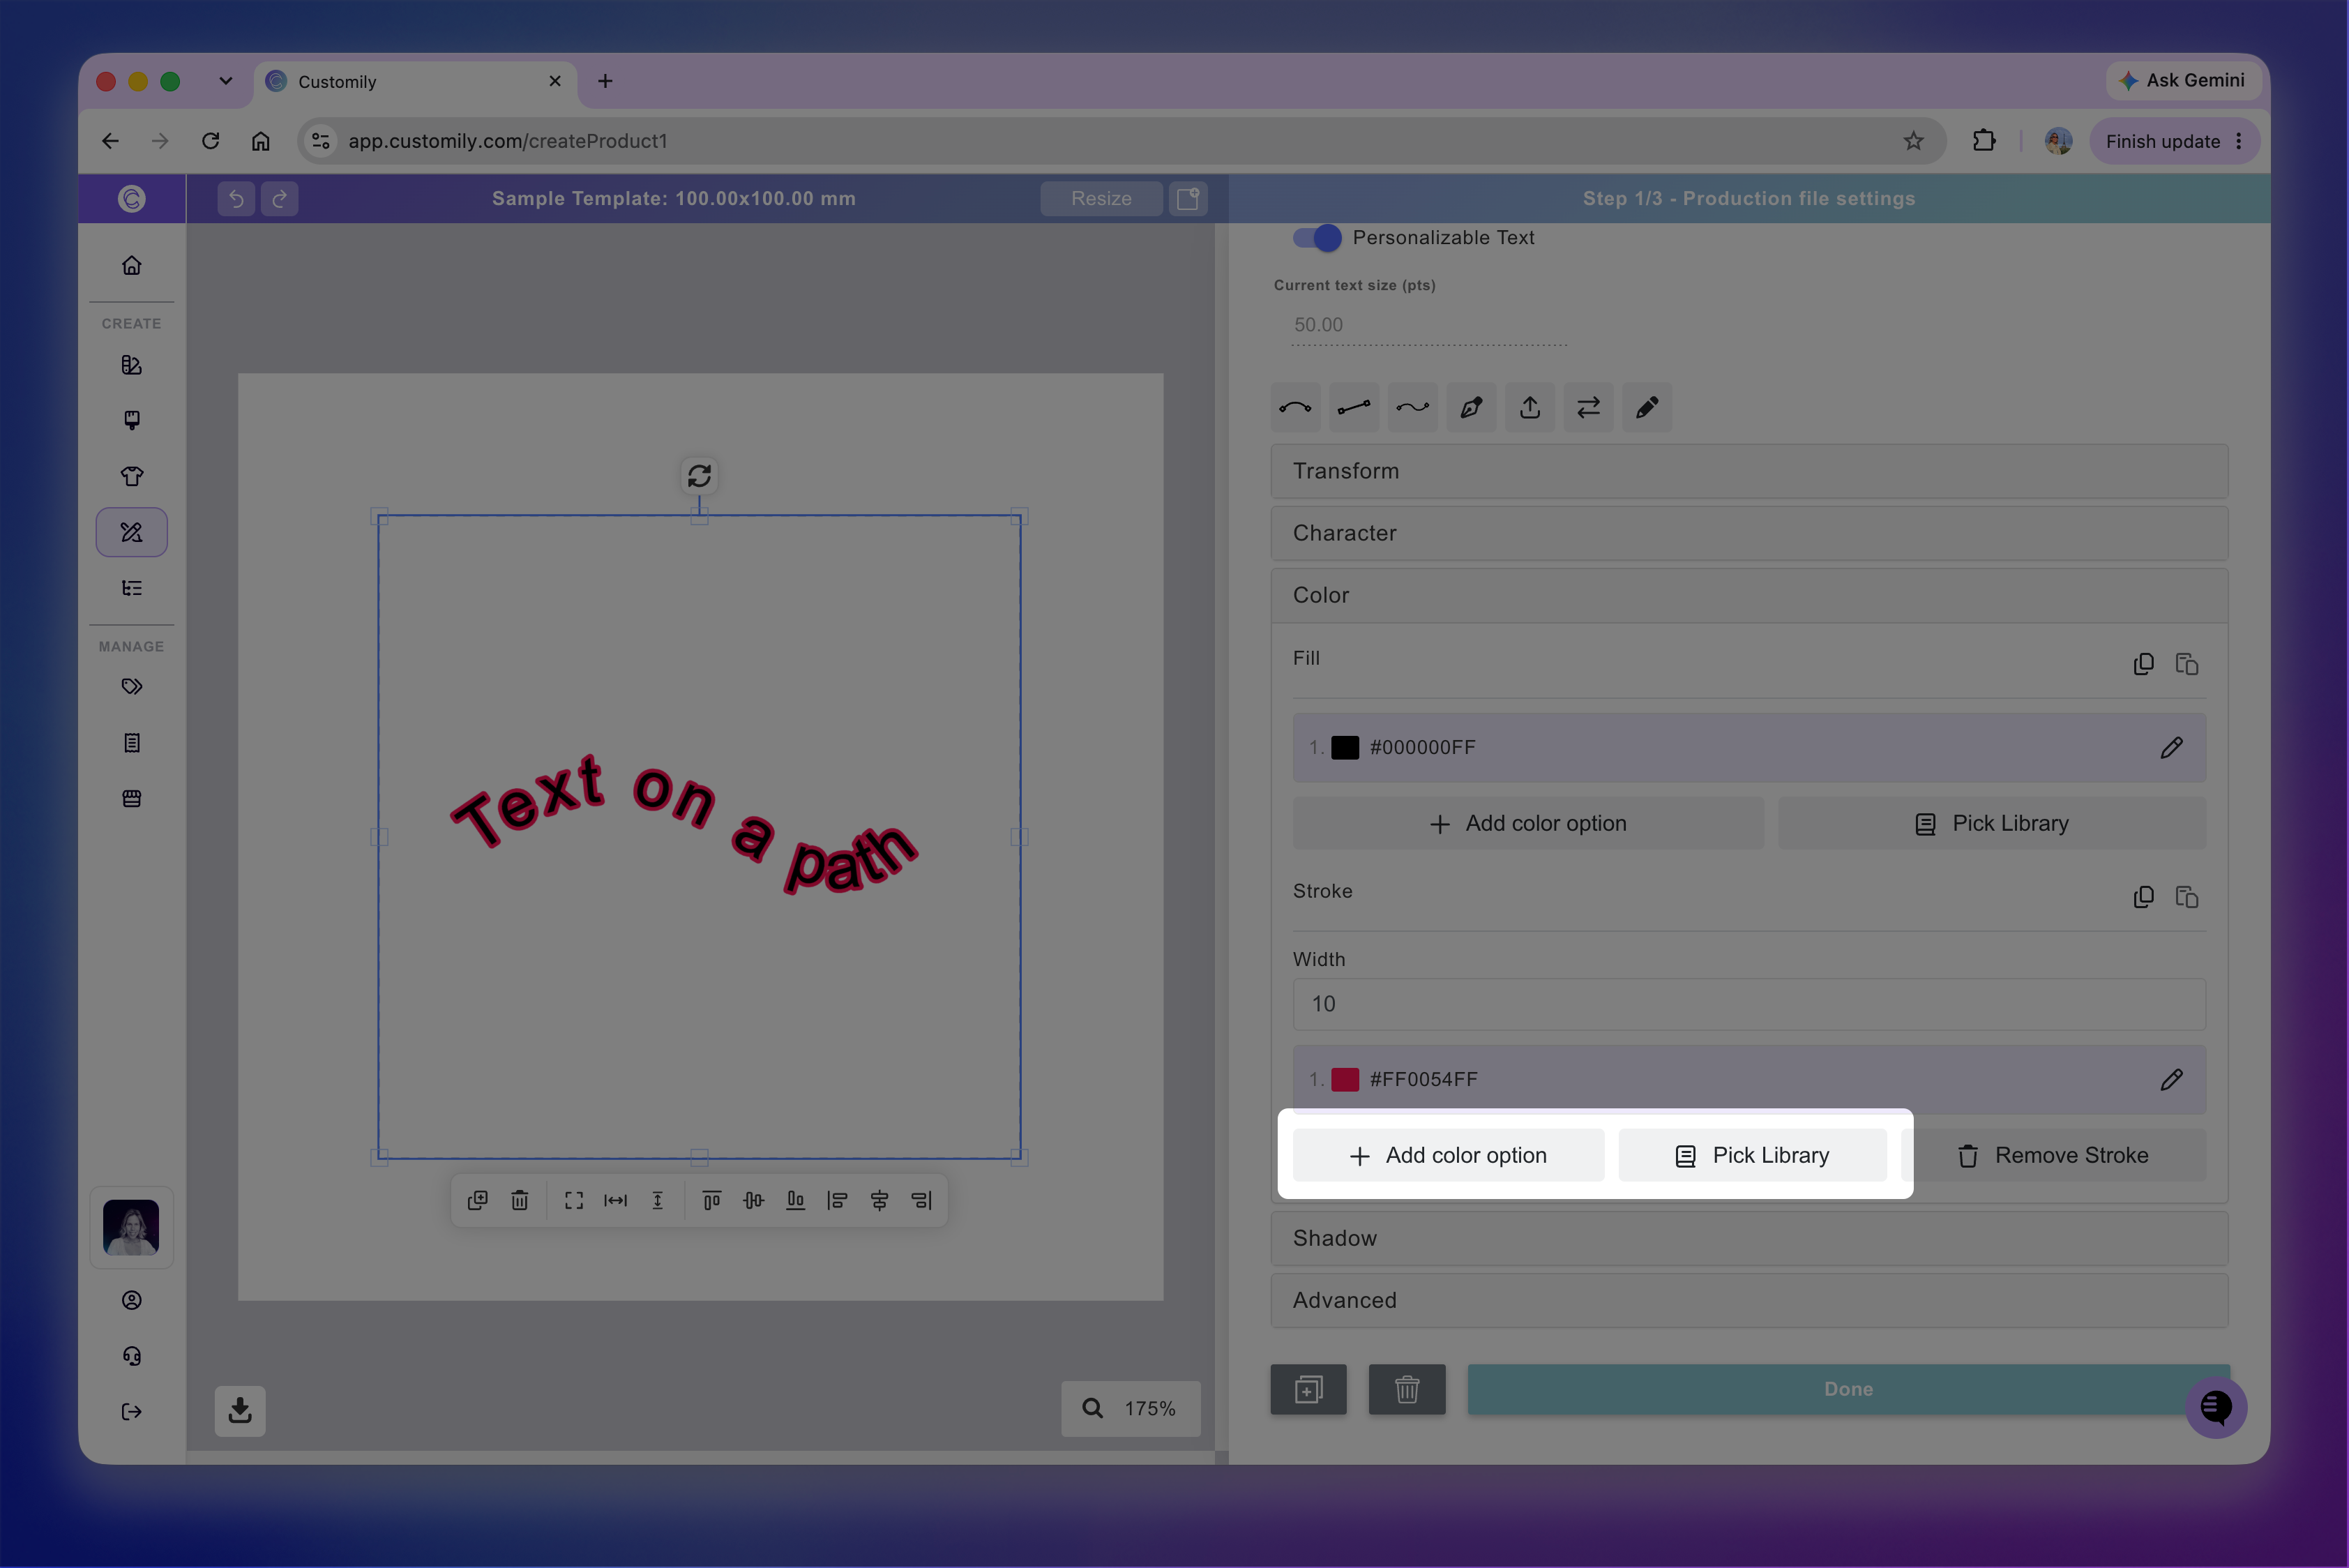Click the swap direction arrows icon
The image size is (2349, 1568).
click(1588, 407)
